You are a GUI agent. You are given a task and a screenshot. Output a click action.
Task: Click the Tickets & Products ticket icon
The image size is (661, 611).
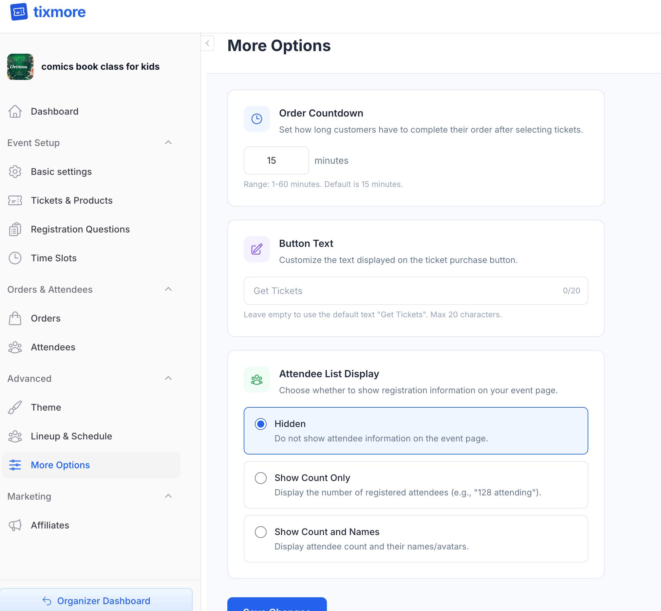tap(14, 200)
